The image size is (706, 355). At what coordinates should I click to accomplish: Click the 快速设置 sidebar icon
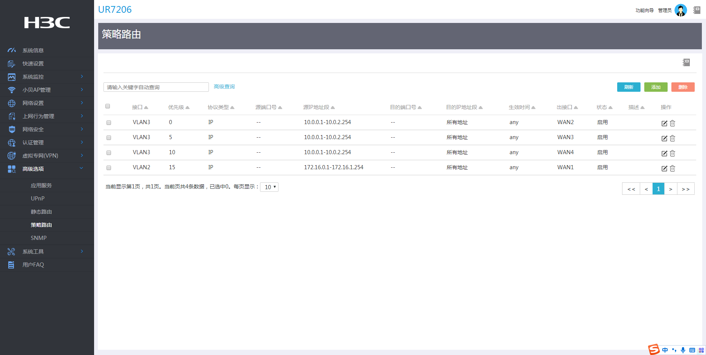pos(12,64)
